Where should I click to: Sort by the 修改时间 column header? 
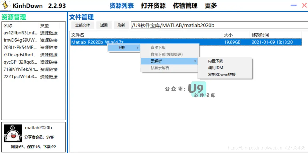point(275,35)
